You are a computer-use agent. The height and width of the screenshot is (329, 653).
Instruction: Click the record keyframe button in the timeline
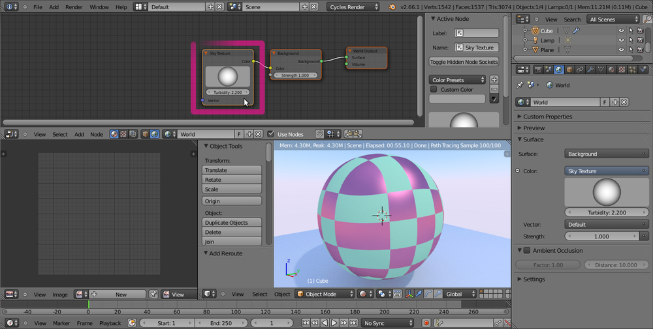(x=426, y=323)
